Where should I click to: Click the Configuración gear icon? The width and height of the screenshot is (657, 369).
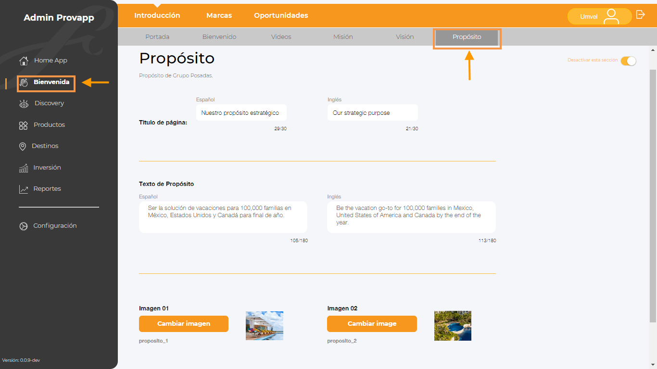pos(24,226)
